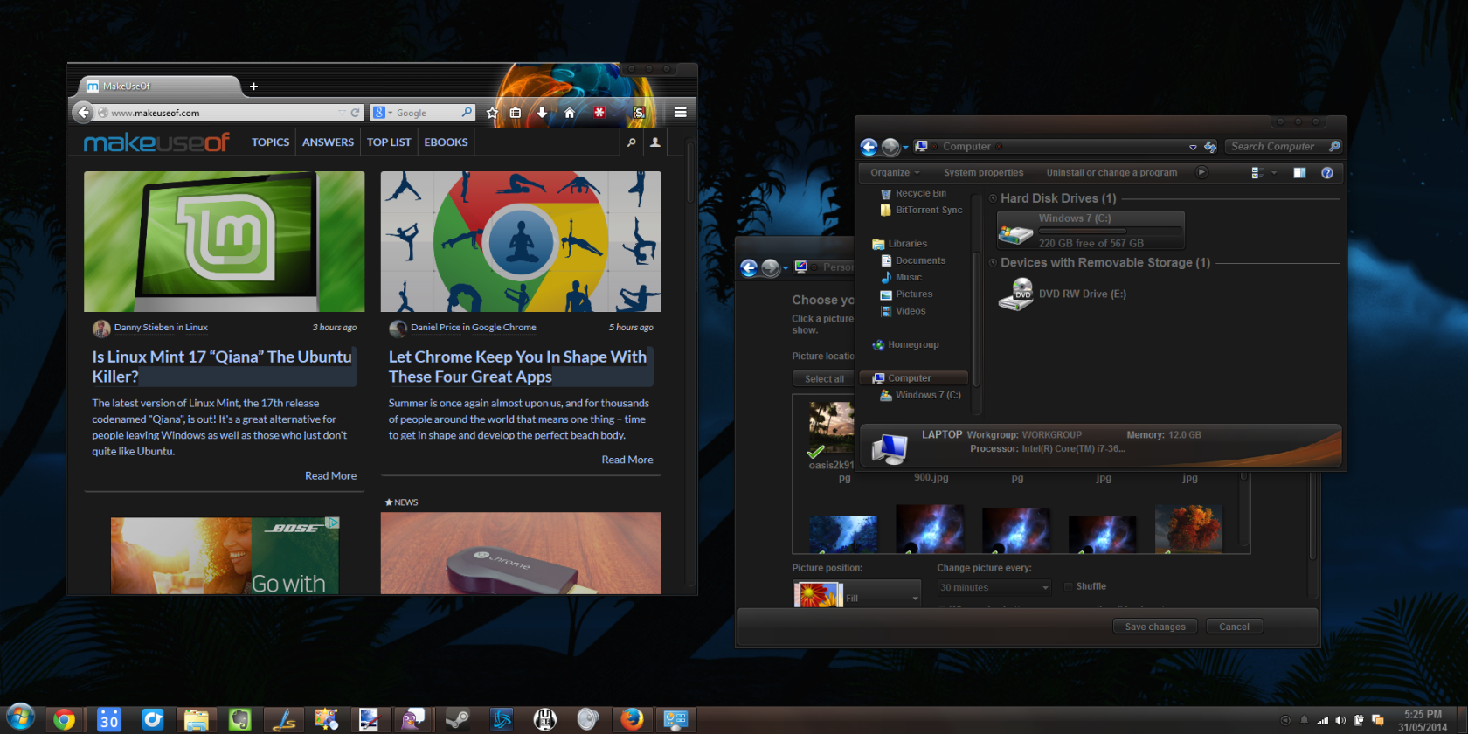Open the EBOOKS menu item
1468x734 pixels.
pyautogui.click(x=446, y=142)
